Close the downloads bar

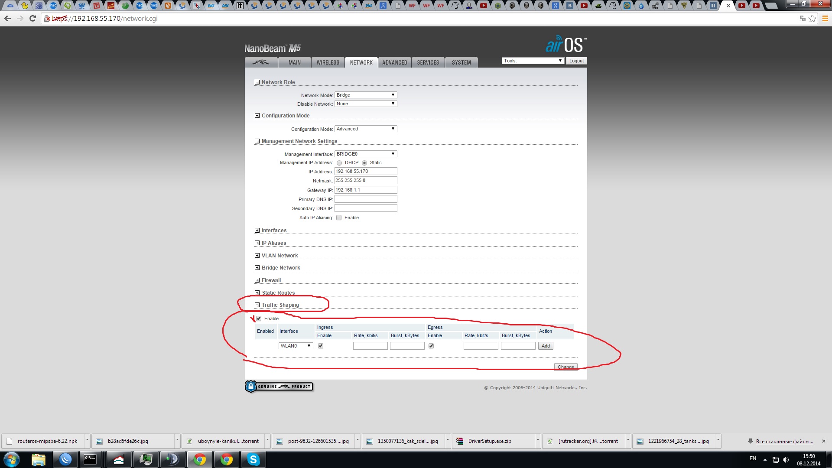coord(824,441)
